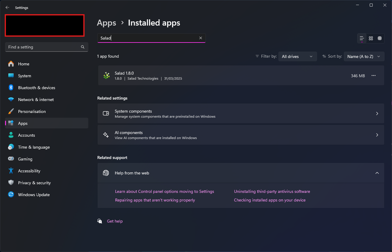This screenshot has width=392, height=252.
Task: Click Time & language label
Action: click(34, 147)
